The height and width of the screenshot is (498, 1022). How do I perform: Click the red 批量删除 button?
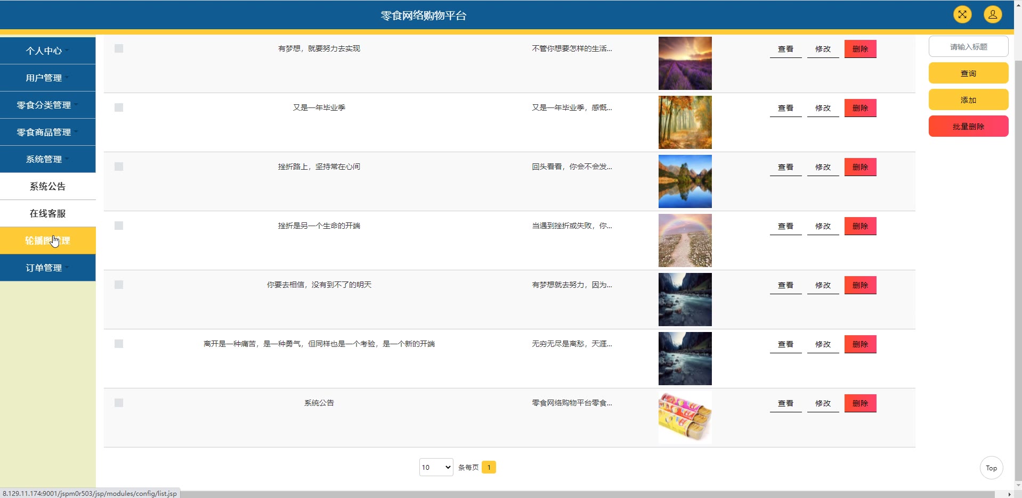pos(968,127)
